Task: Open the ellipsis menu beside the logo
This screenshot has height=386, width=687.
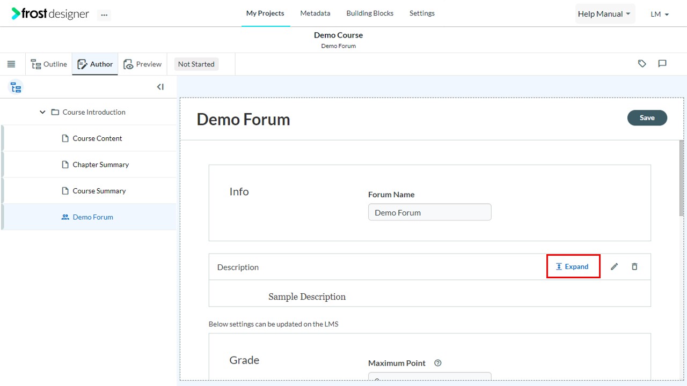Action: pyautogui.click(x=104, y=15)
